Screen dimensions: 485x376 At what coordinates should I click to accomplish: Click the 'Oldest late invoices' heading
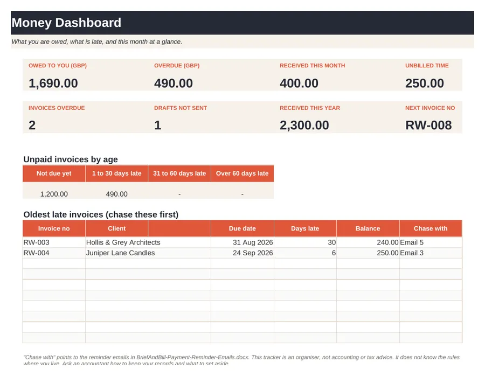101,214
